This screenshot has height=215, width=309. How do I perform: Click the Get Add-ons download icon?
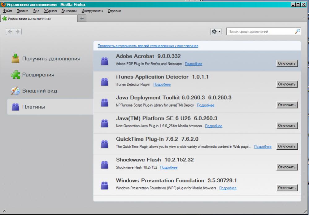coord(15,59)
